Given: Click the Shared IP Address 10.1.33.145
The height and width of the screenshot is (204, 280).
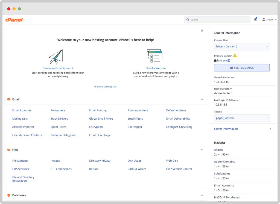Looking at the screenshot, I should (221, 82).
